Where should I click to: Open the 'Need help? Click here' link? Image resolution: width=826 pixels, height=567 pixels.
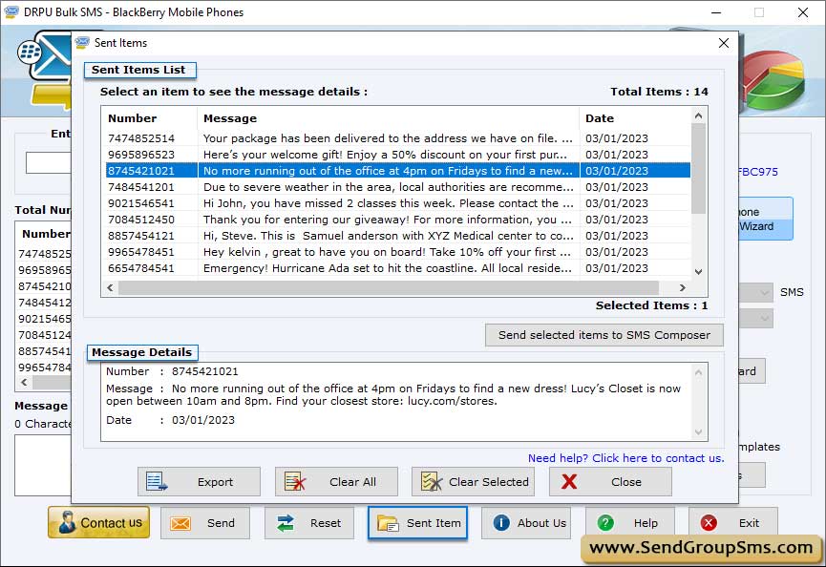click(x=625, y=458)
